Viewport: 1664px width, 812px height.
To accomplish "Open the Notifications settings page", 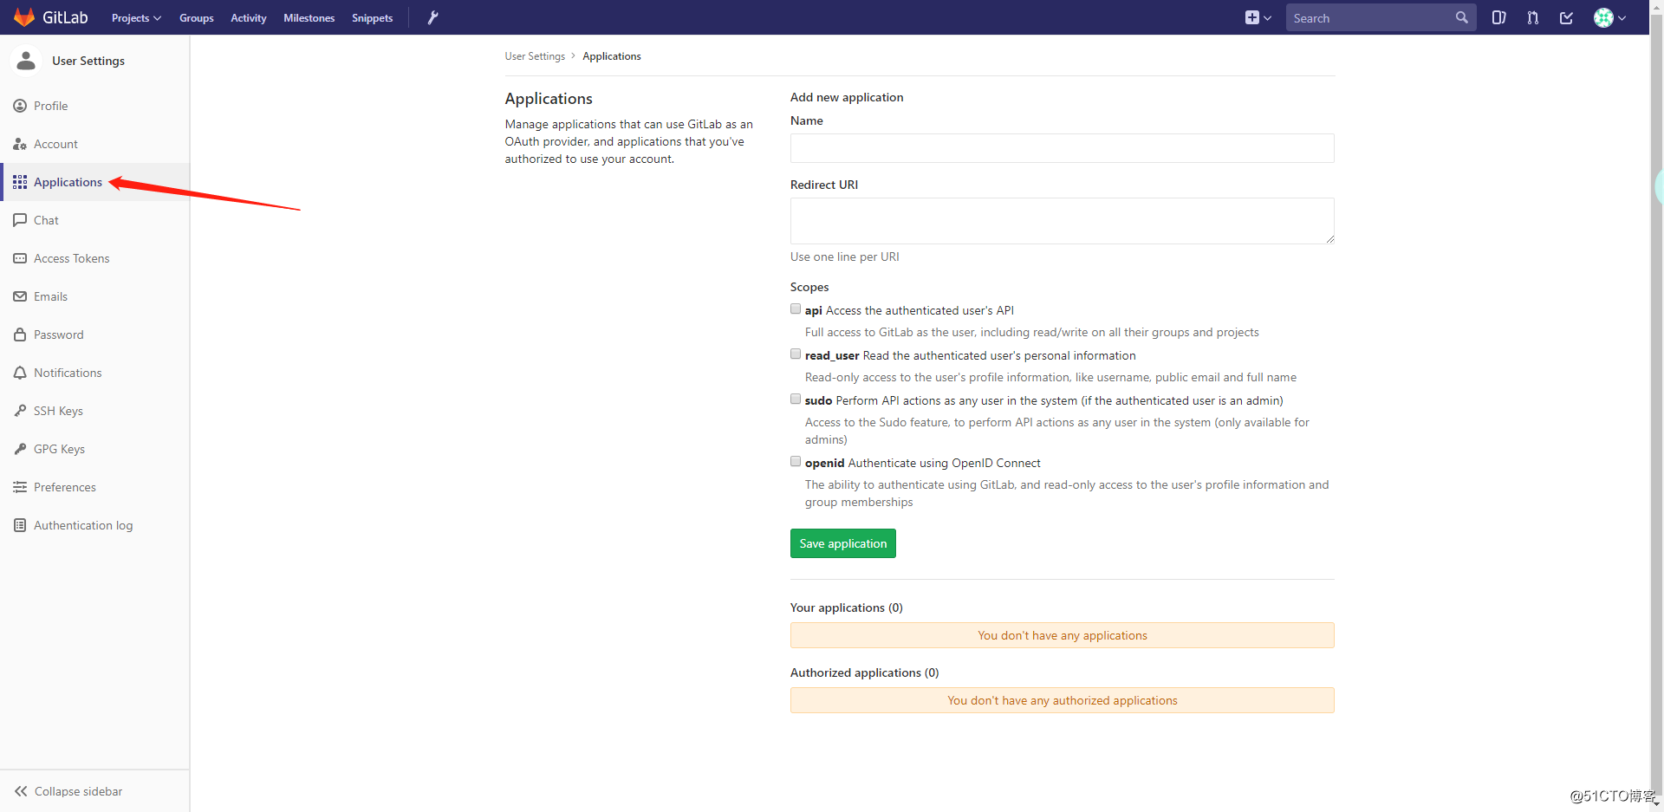I will pyautogui.click(x=95, y=373).
